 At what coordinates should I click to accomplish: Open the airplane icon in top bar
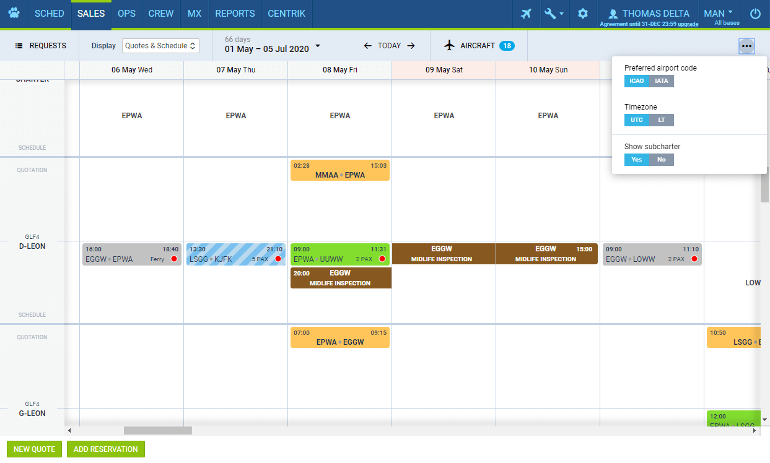[527, 14]
